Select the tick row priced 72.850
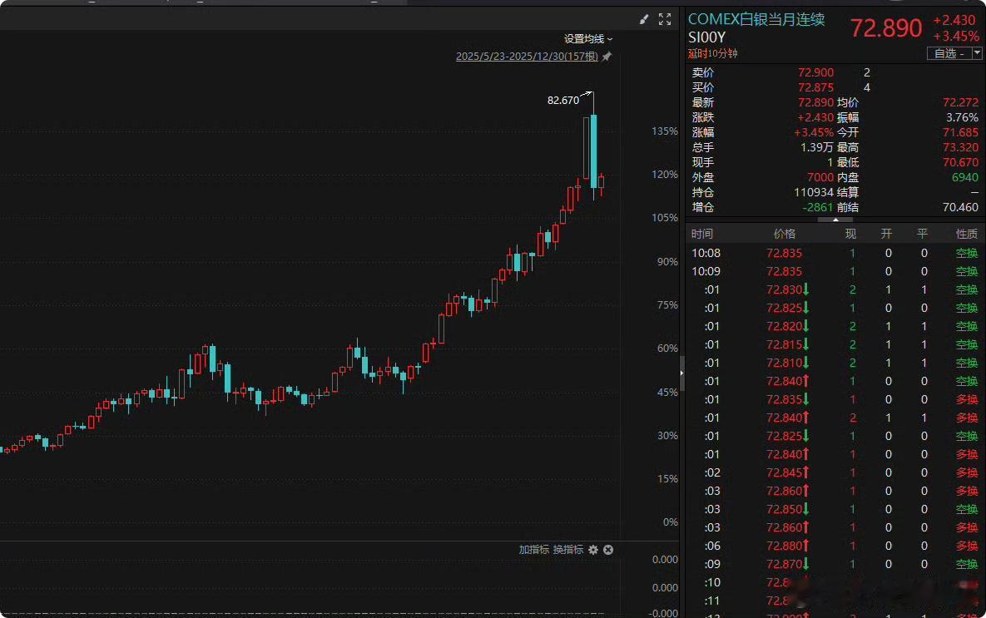The width and height of the screenshot is (986, 618). [835, 509]
